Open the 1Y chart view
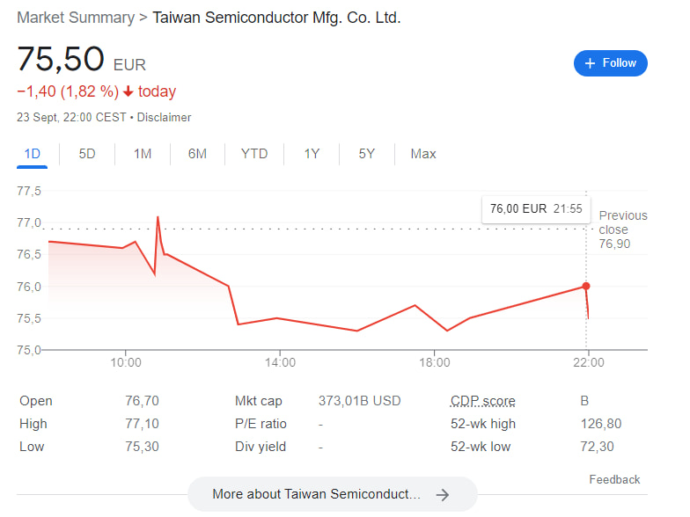The image size is (690, 517). tap(312, 154)
